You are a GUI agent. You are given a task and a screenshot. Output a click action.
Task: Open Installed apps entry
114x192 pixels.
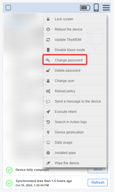(75, 153)
